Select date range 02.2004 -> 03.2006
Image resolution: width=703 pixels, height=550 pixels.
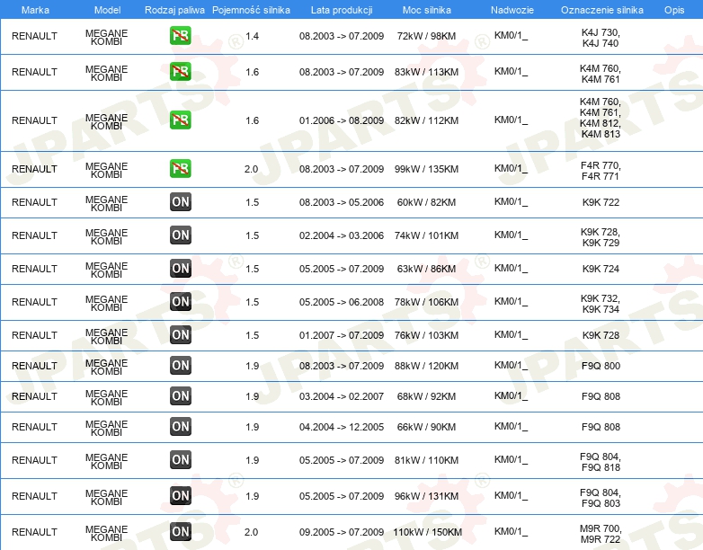342,235
